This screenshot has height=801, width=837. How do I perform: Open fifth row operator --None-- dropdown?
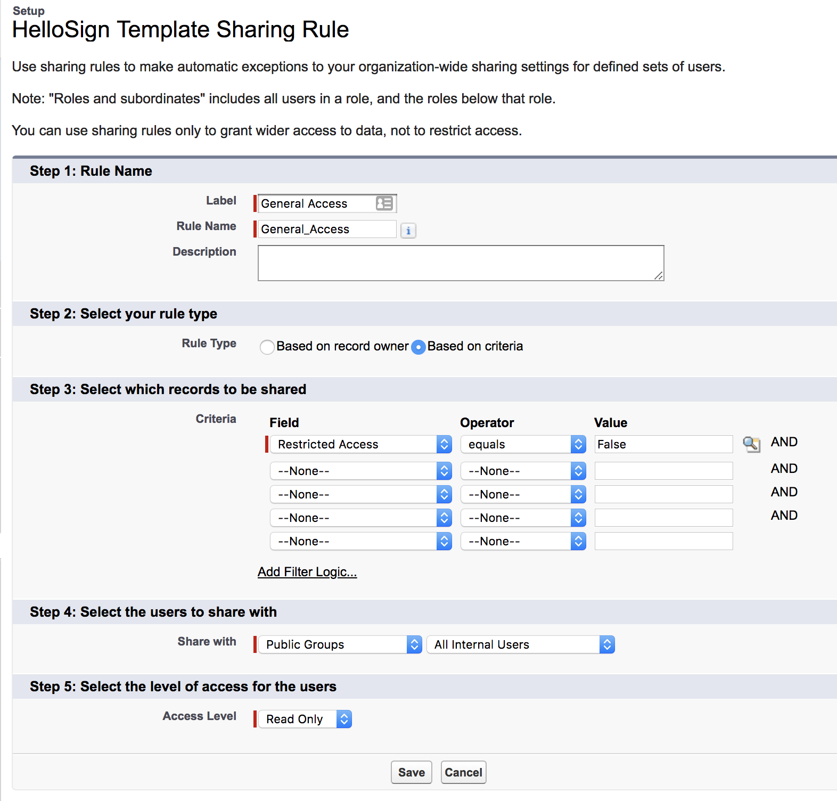coord(523,541)
